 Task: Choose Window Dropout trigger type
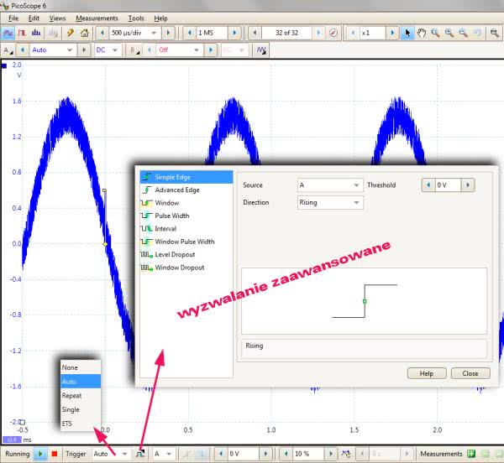tap(179, 268)
